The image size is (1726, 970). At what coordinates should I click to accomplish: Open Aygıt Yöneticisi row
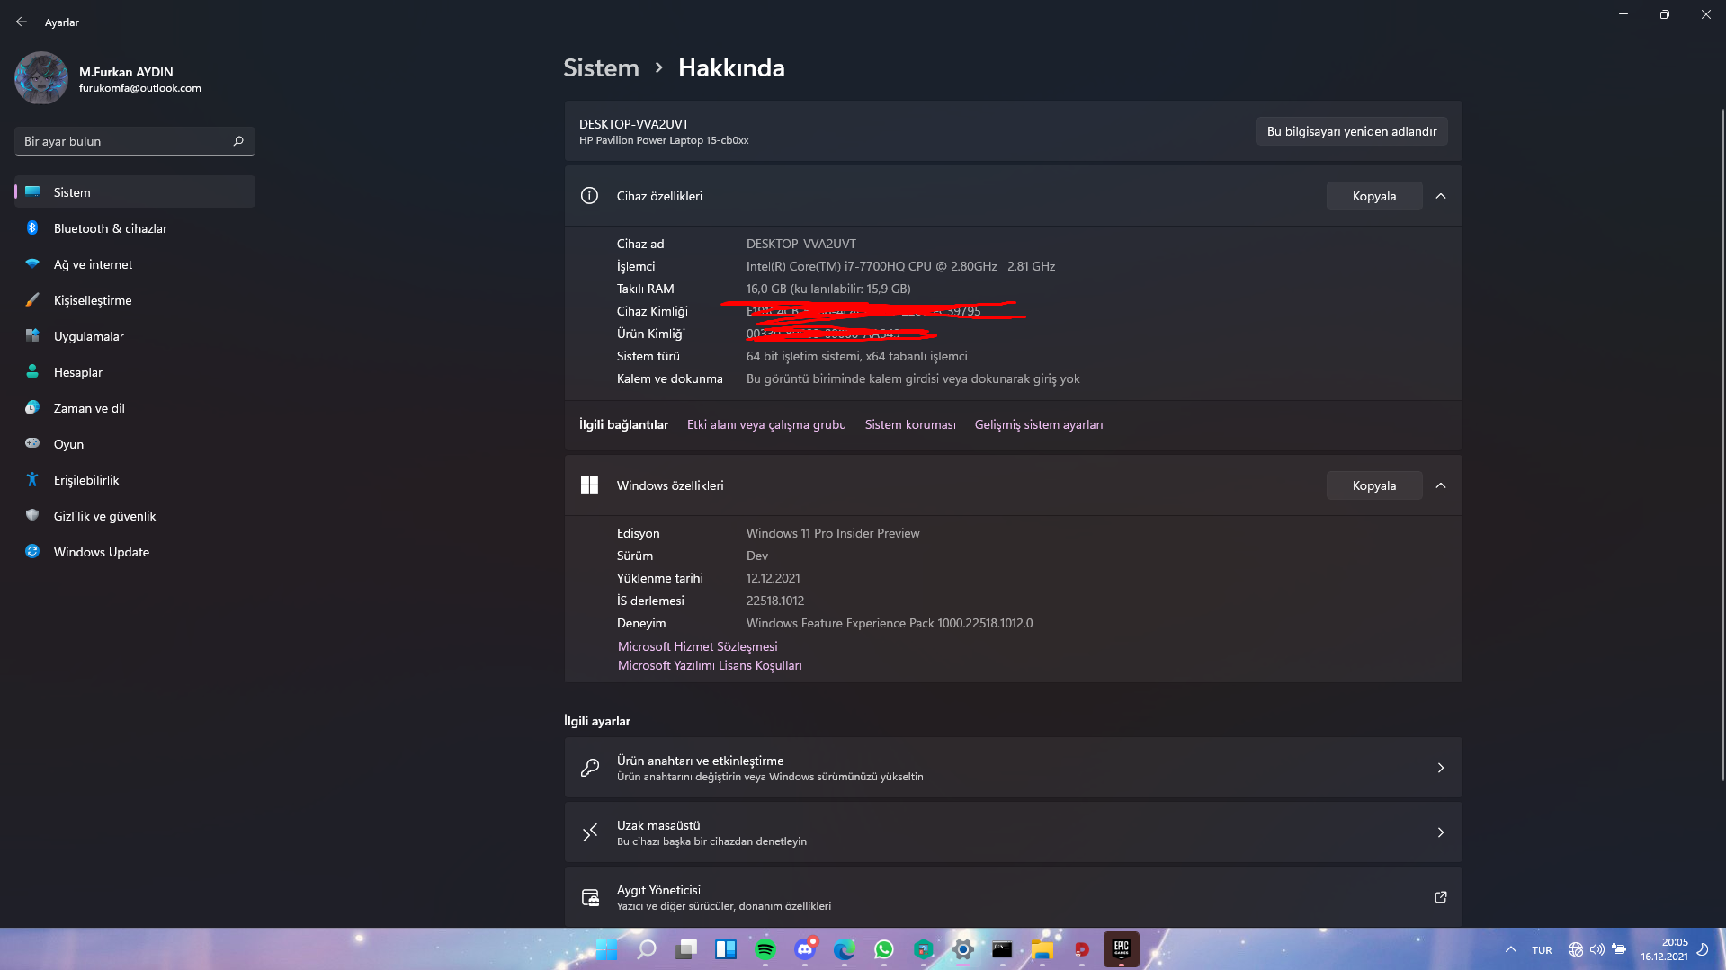coord(1013,897)
